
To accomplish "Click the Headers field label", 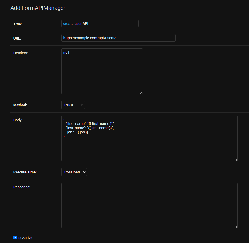I will pos(21,53).
